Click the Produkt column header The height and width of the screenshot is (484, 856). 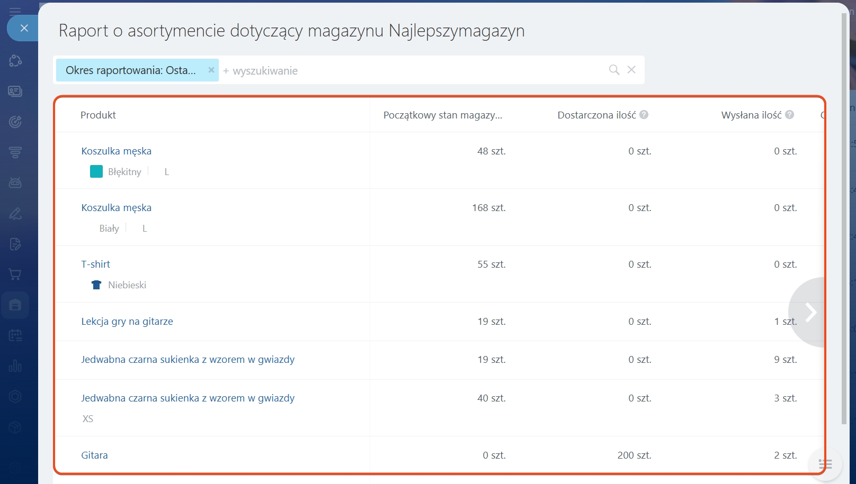click(x=98, y=115)
